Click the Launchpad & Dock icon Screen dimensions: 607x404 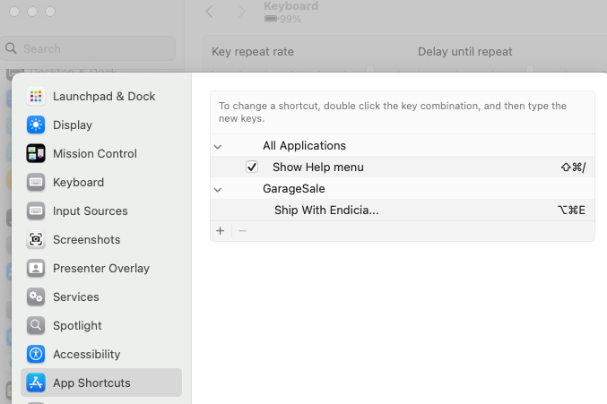click(x=36, y=96)
